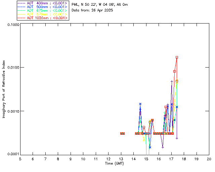Screen dimensions: 215x172
Task: Click the x-axis tick label 20
Action: tap(209, 159)
